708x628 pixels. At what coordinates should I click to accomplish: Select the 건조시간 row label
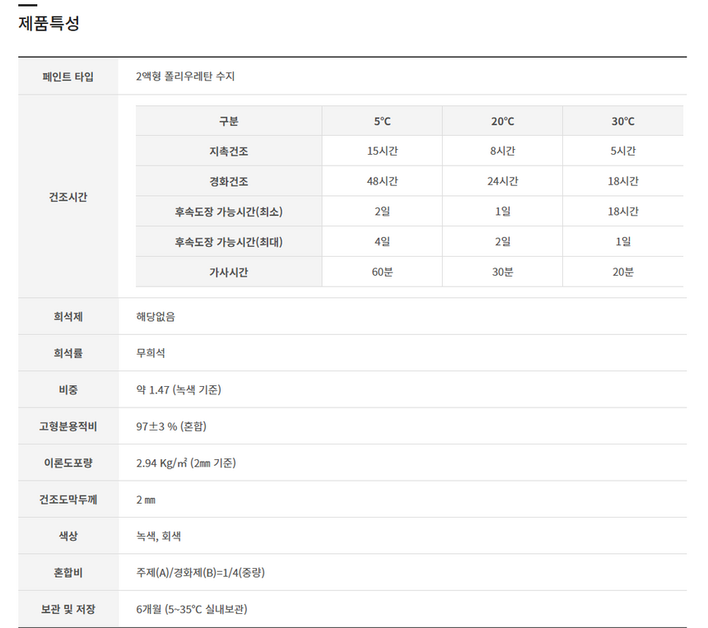tap(68, 197)
